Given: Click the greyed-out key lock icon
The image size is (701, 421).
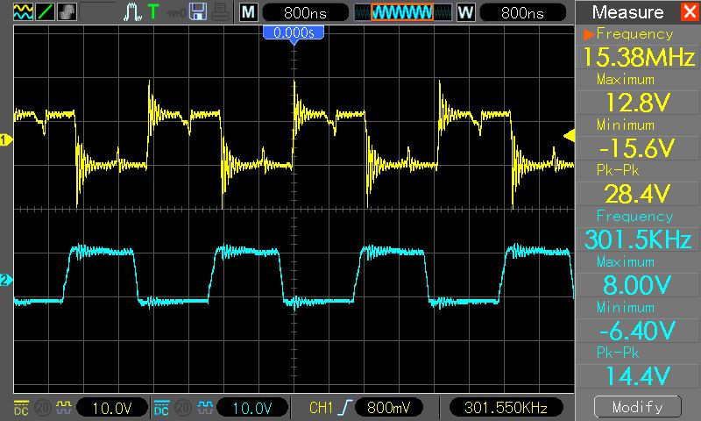Looking at the screenshot, I should point(176,13).
